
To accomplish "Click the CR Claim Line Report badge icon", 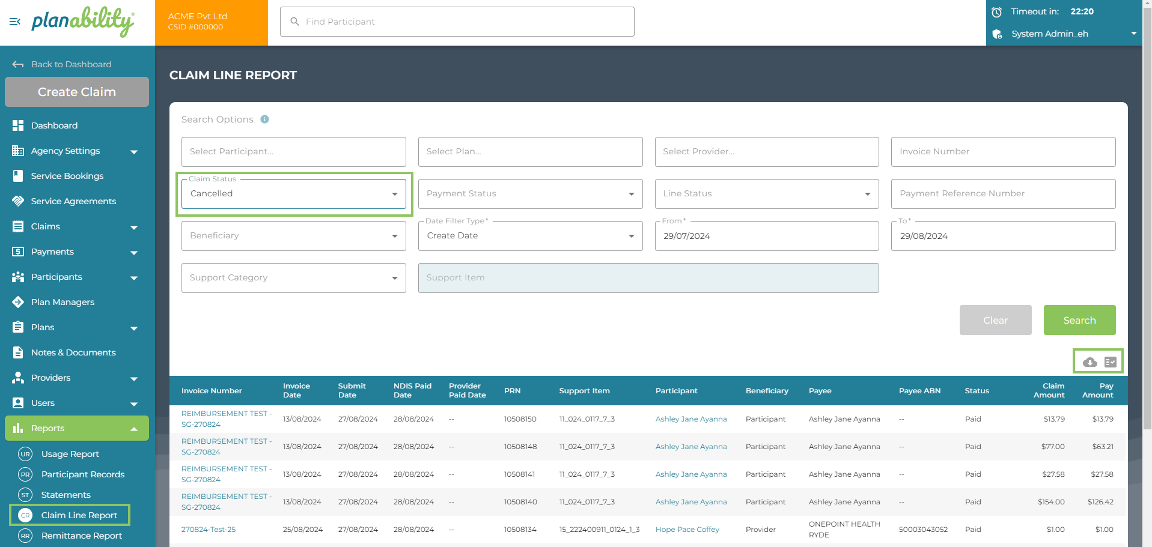I will click(25, 515).
